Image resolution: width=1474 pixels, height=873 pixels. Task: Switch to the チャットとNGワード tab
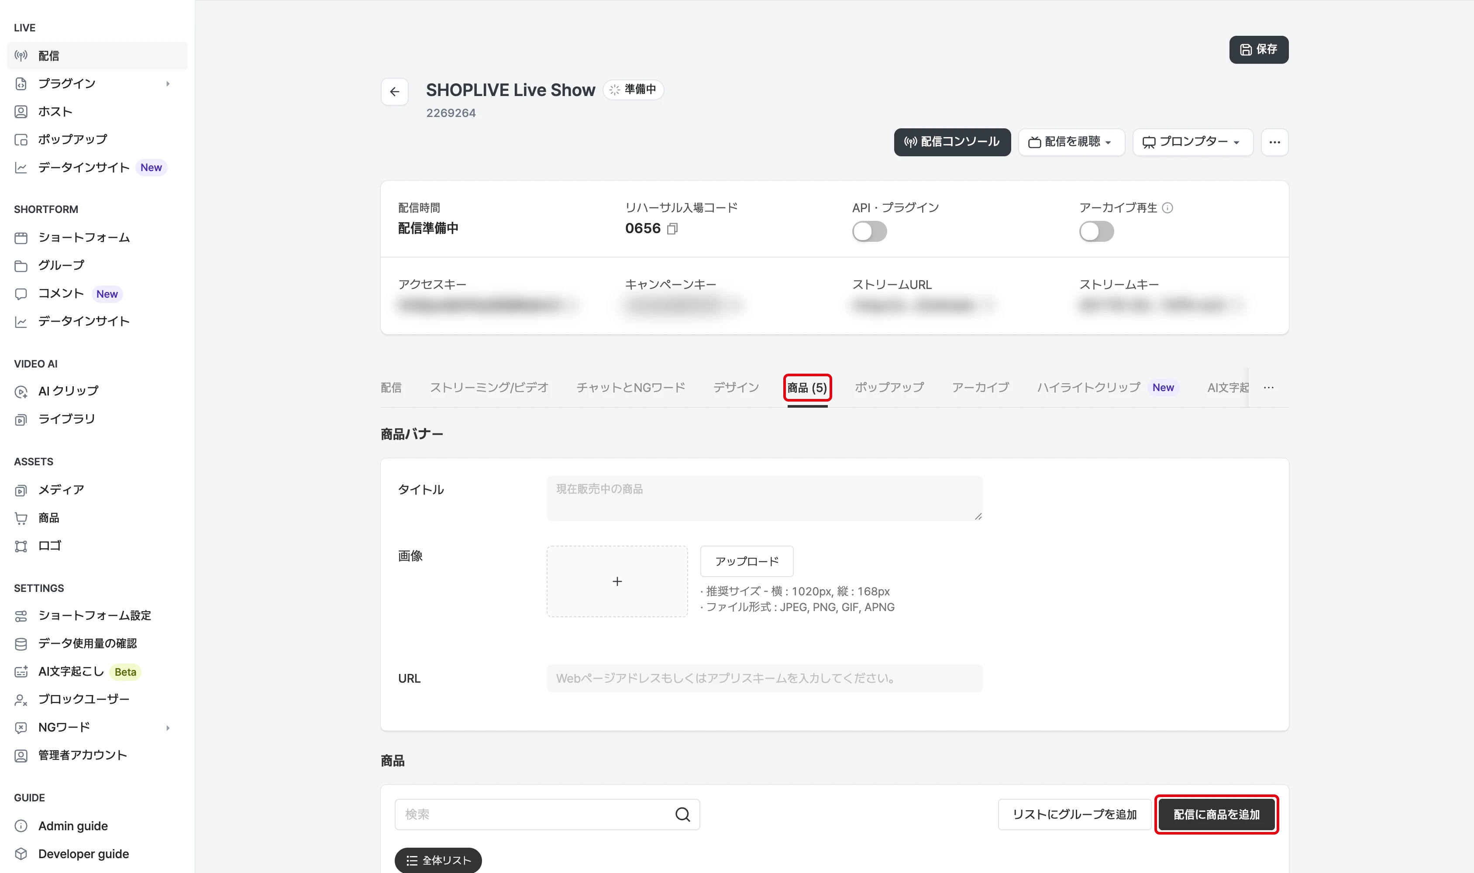630,388
